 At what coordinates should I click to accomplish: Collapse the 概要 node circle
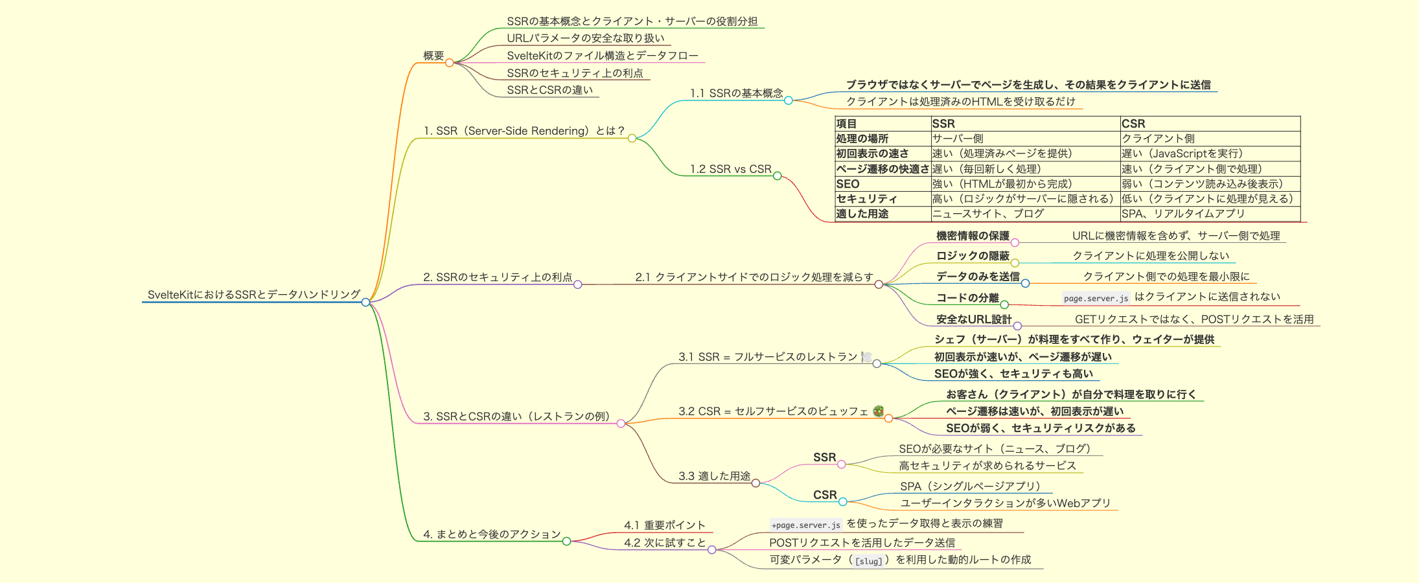coord(449,63)
